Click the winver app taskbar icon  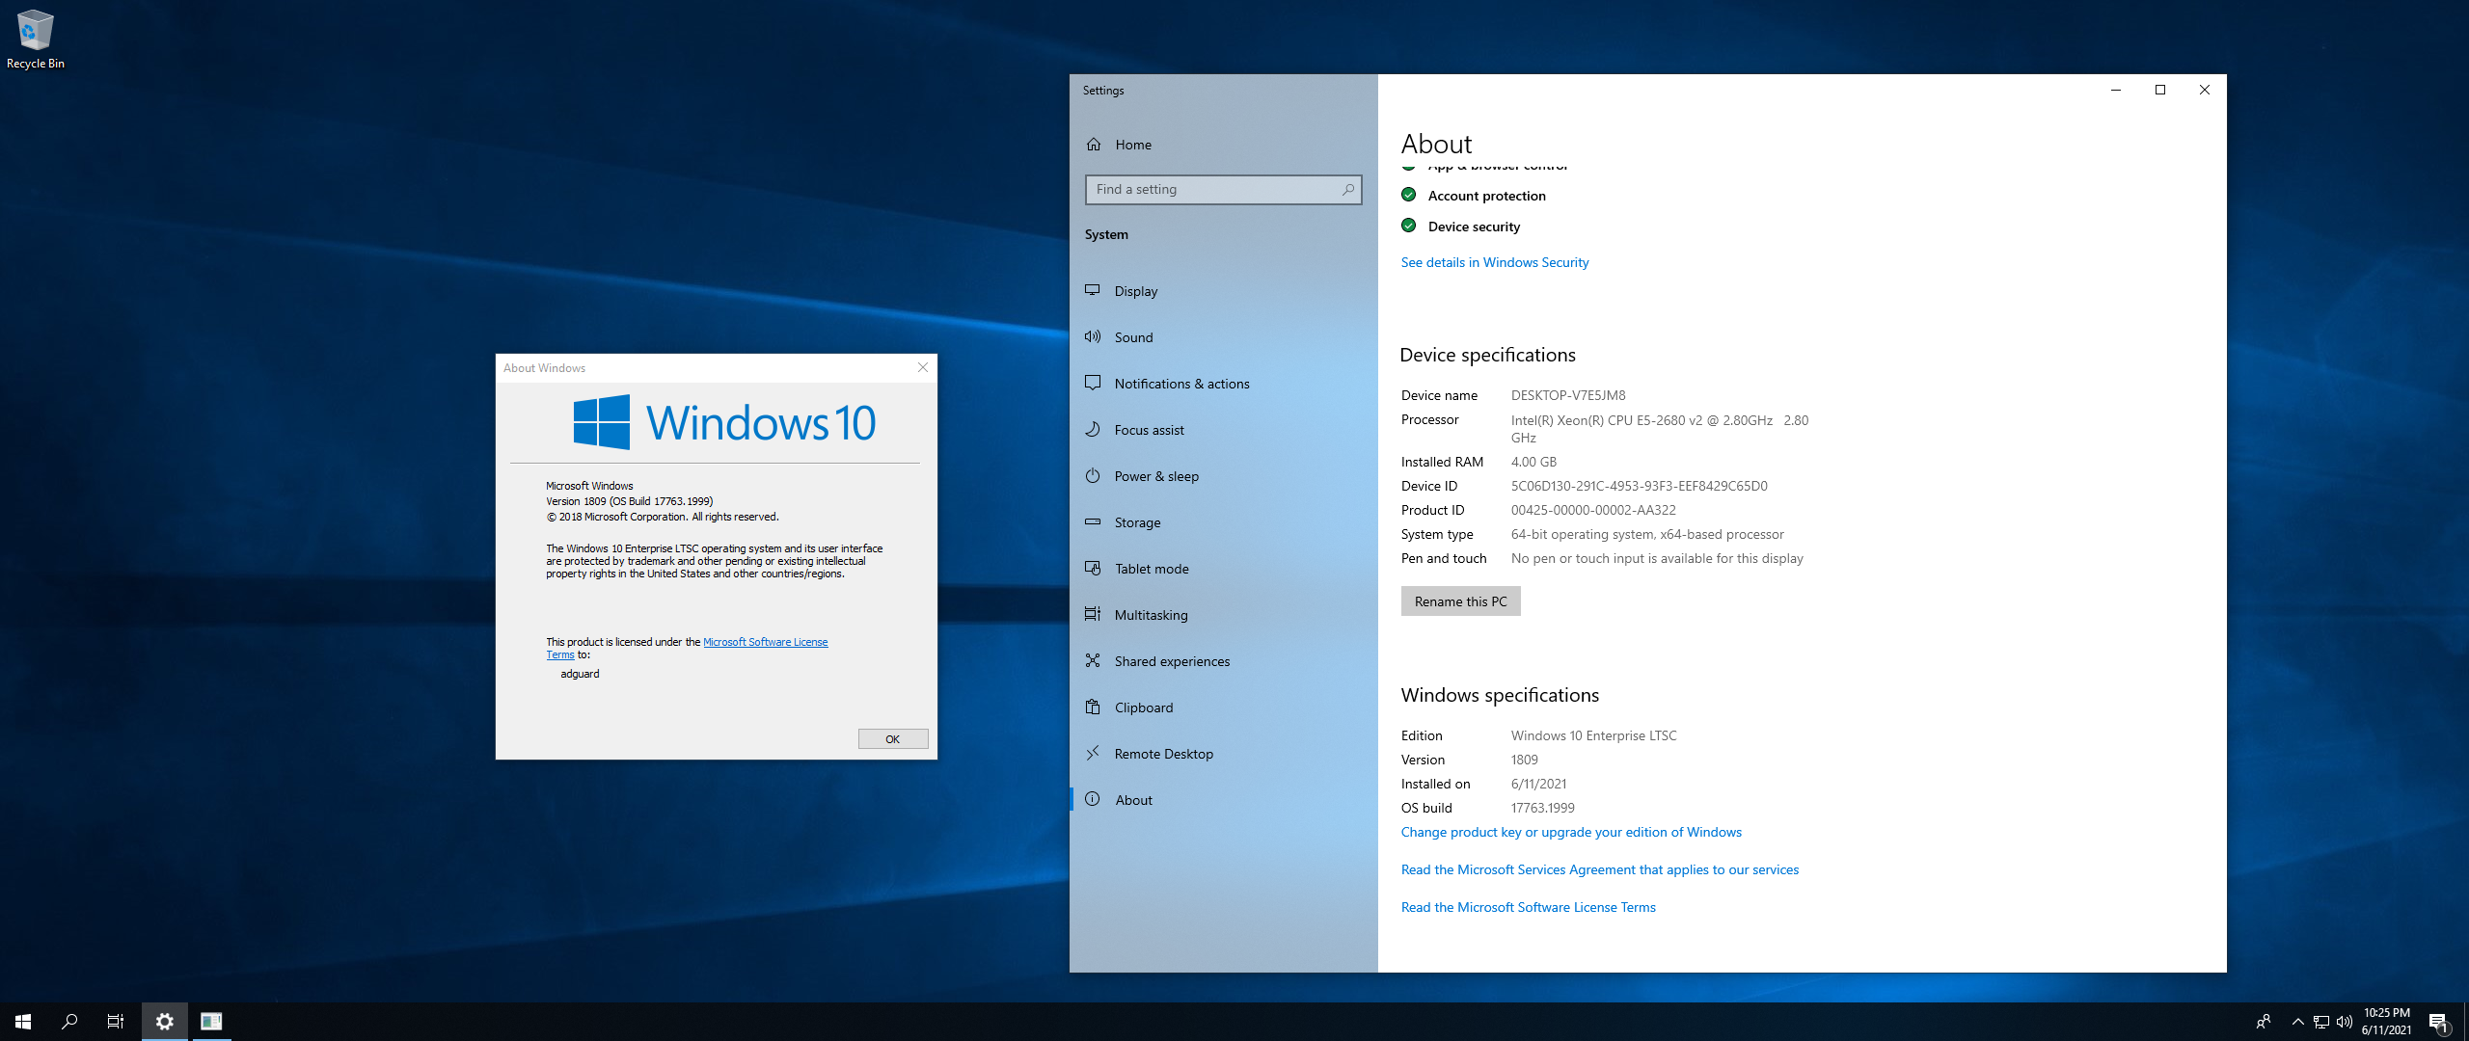click(x=211, y=1022)
